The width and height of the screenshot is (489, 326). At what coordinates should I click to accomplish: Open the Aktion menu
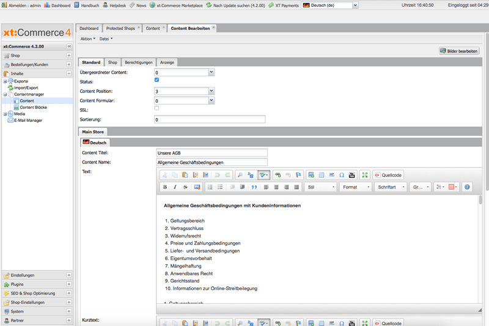(87, 39)
